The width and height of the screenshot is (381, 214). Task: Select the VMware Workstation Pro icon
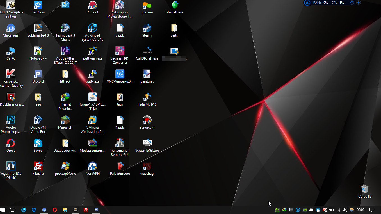(92, 121)
